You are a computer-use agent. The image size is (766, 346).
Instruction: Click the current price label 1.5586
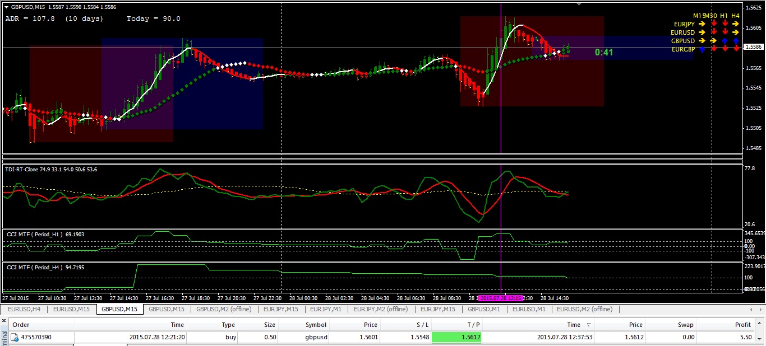[754, 47]
